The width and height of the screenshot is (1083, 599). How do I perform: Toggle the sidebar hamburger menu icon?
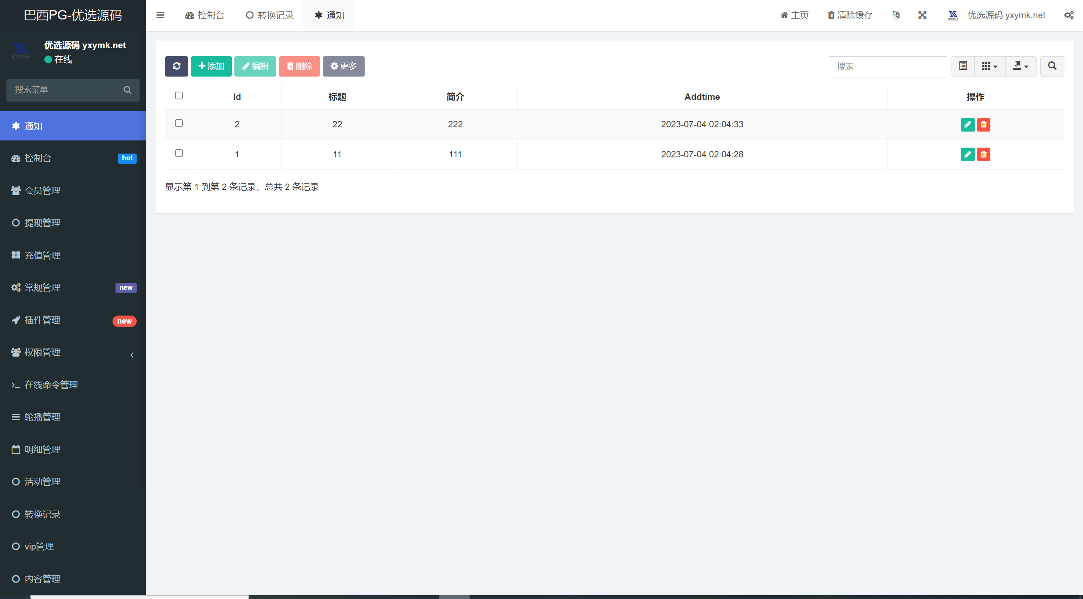160,15
